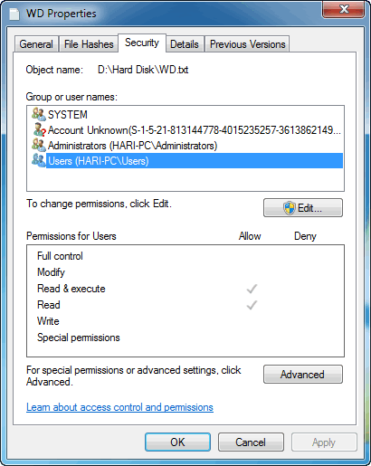Open the General tab

(36, 44)
